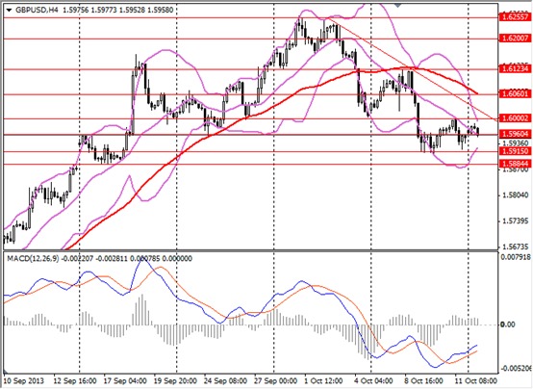Click the 10 Sep 2013 date label

pyautogui.click(x=24, y=380)
